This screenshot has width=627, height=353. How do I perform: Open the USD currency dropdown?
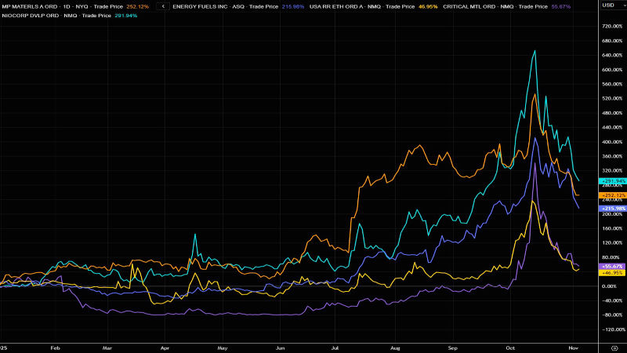(607, 5)
